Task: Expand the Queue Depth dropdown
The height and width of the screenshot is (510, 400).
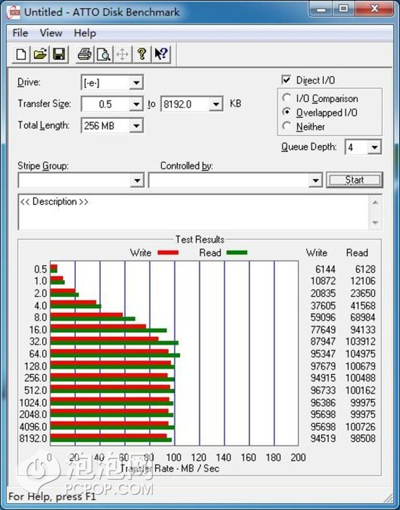Action: [x=374, y=147]
